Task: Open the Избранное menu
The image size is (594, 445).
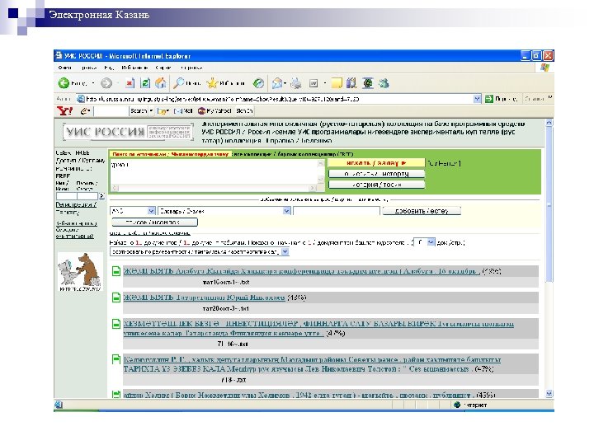Action: (x=134, y=68)
